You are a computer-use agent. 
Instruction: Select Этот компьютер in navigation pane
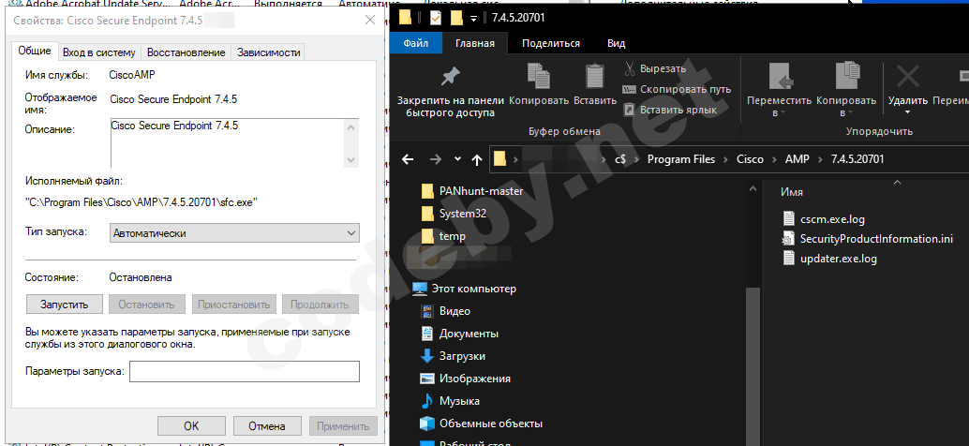pyautogui.click(x=464, y=289)
